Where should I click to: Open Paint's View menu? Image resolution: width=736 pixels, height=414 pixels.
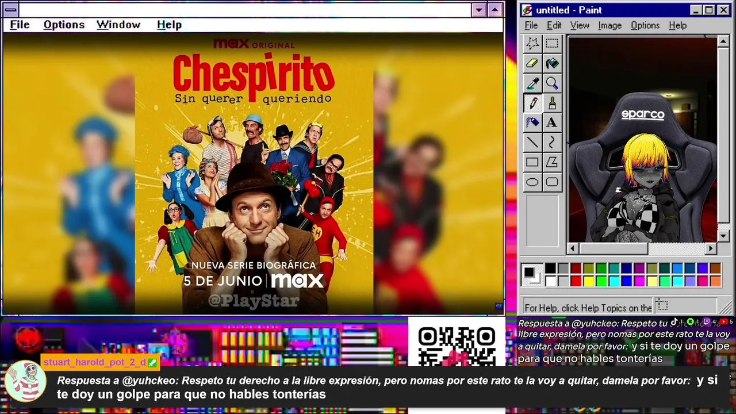click(x=580, y=25)
